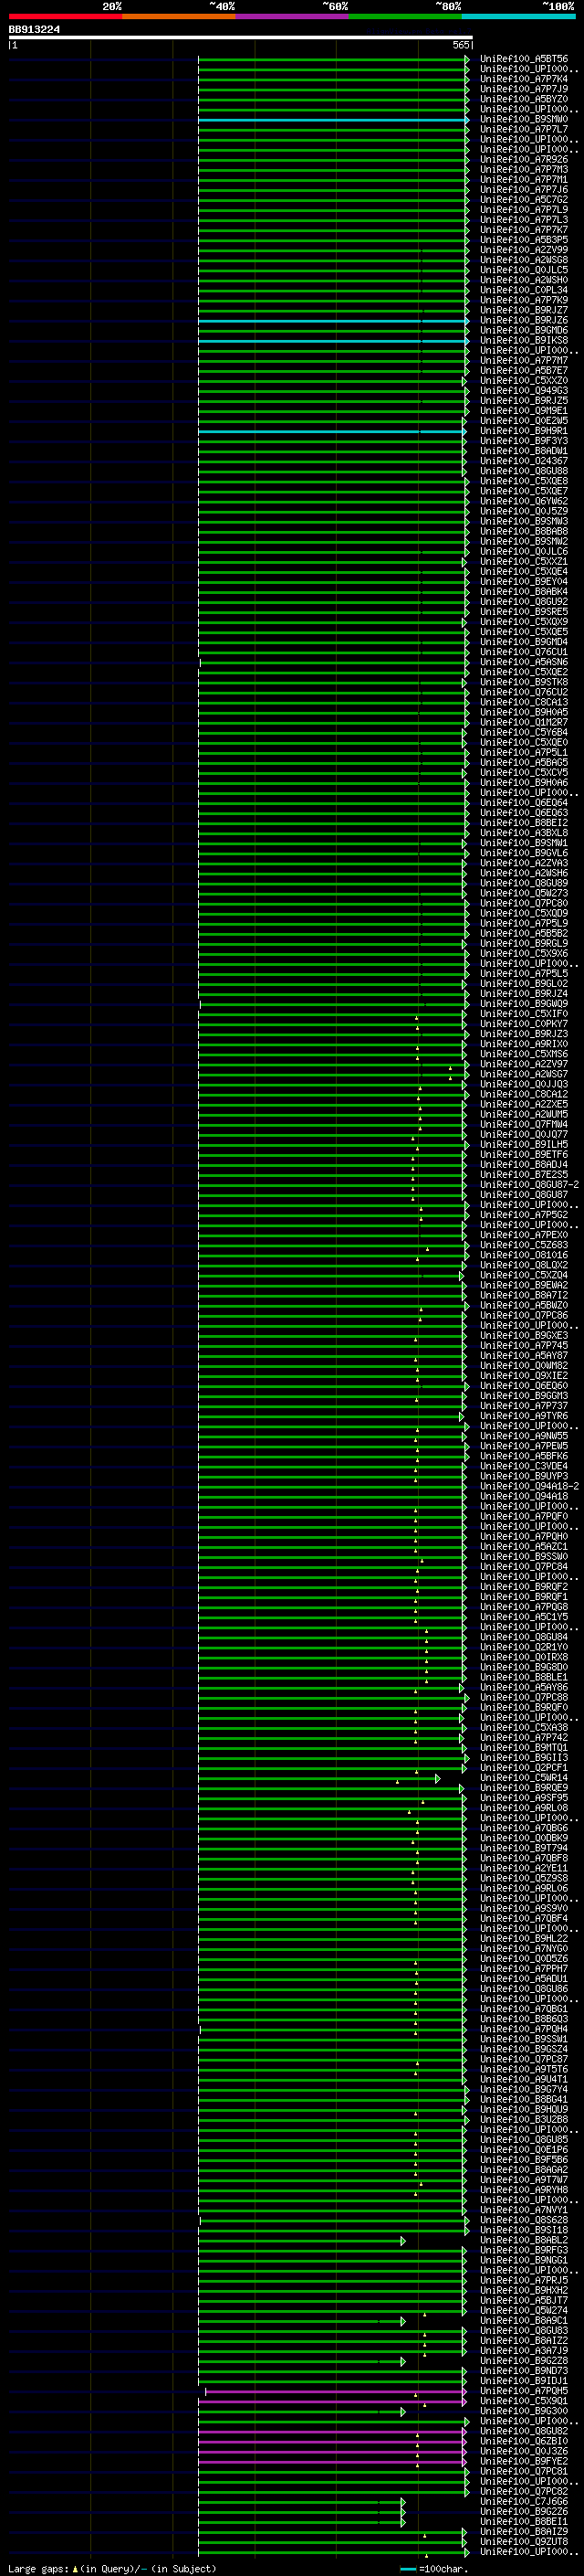The height and width of the screenshot is (2576, 584).
Task: Click the orange ~40% identity legend segment
Action: tap(179, 16)
